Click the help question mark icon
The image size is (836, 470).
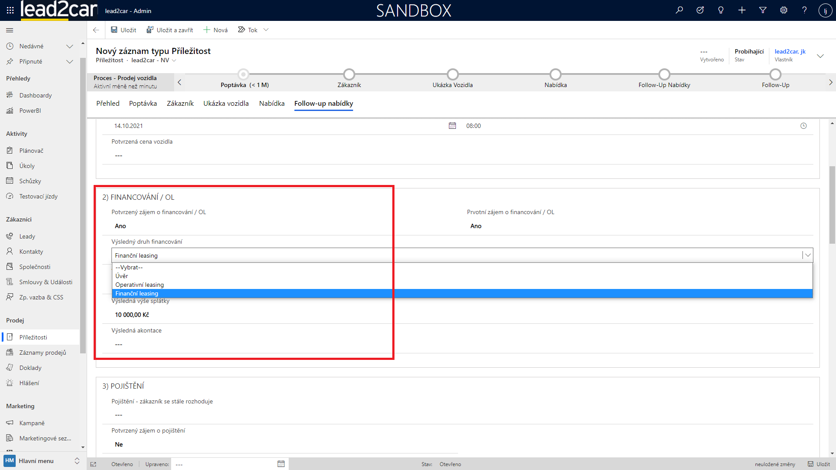[x=804, y=10]
